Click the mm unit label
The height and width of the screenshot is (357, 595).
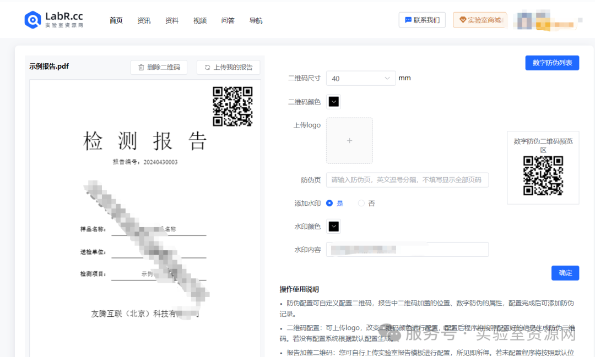tap(404, 78)
